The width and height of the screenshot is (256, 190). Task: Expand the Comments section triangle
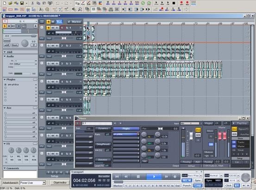[x=5, y=168]
